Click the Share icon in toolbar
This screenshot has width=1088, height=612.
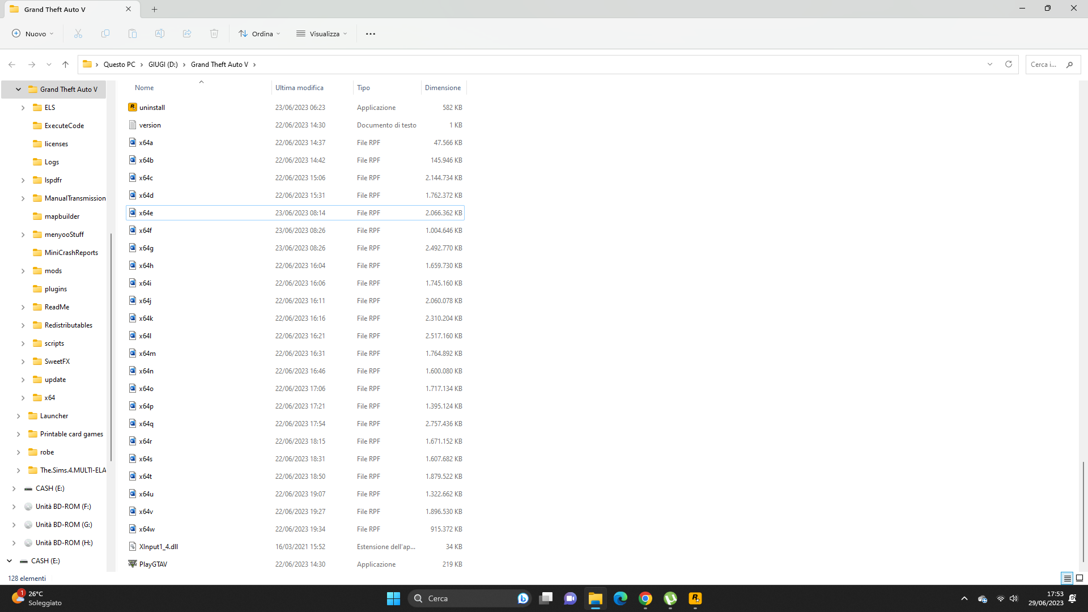click(187, 34)
